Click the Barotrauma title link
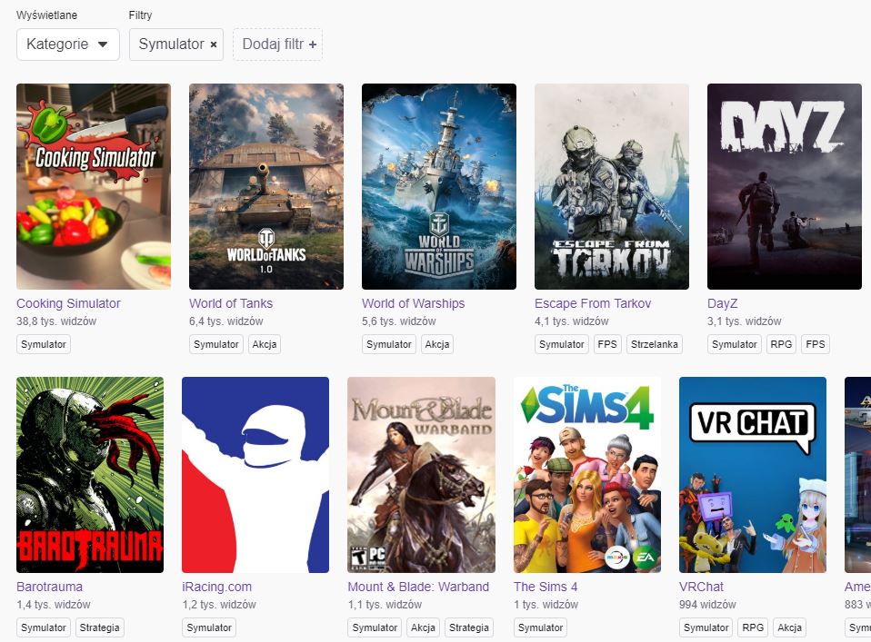Screen dimensions: 871x642 49,587
